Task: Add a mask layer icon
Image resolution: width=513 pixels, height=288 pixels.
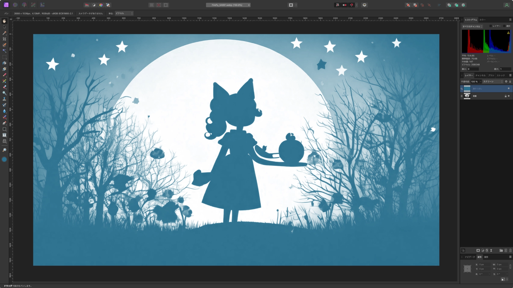Action: click(478, 250)
